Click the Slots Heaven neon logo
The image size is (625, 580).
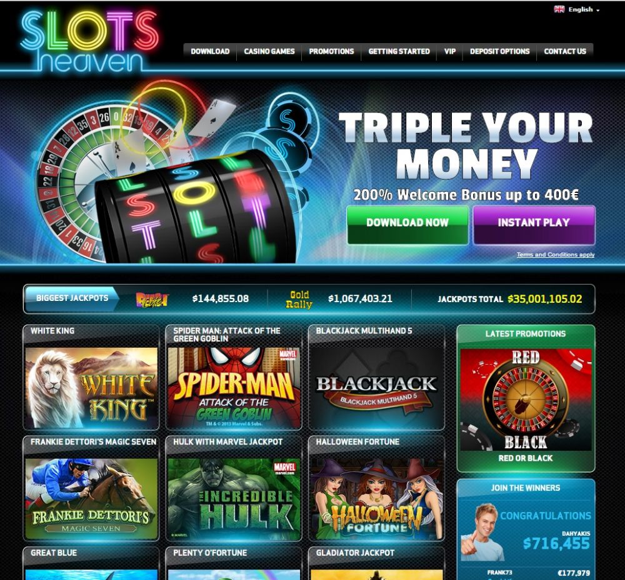click(x=89, y=41)
